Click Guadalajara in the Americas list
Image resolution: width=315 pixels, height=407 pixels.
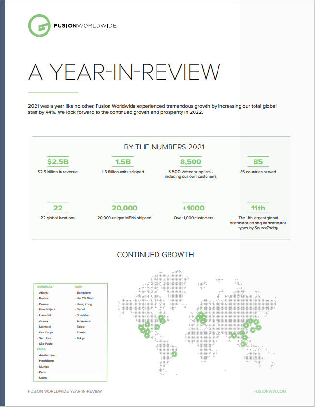pos(47,309)
